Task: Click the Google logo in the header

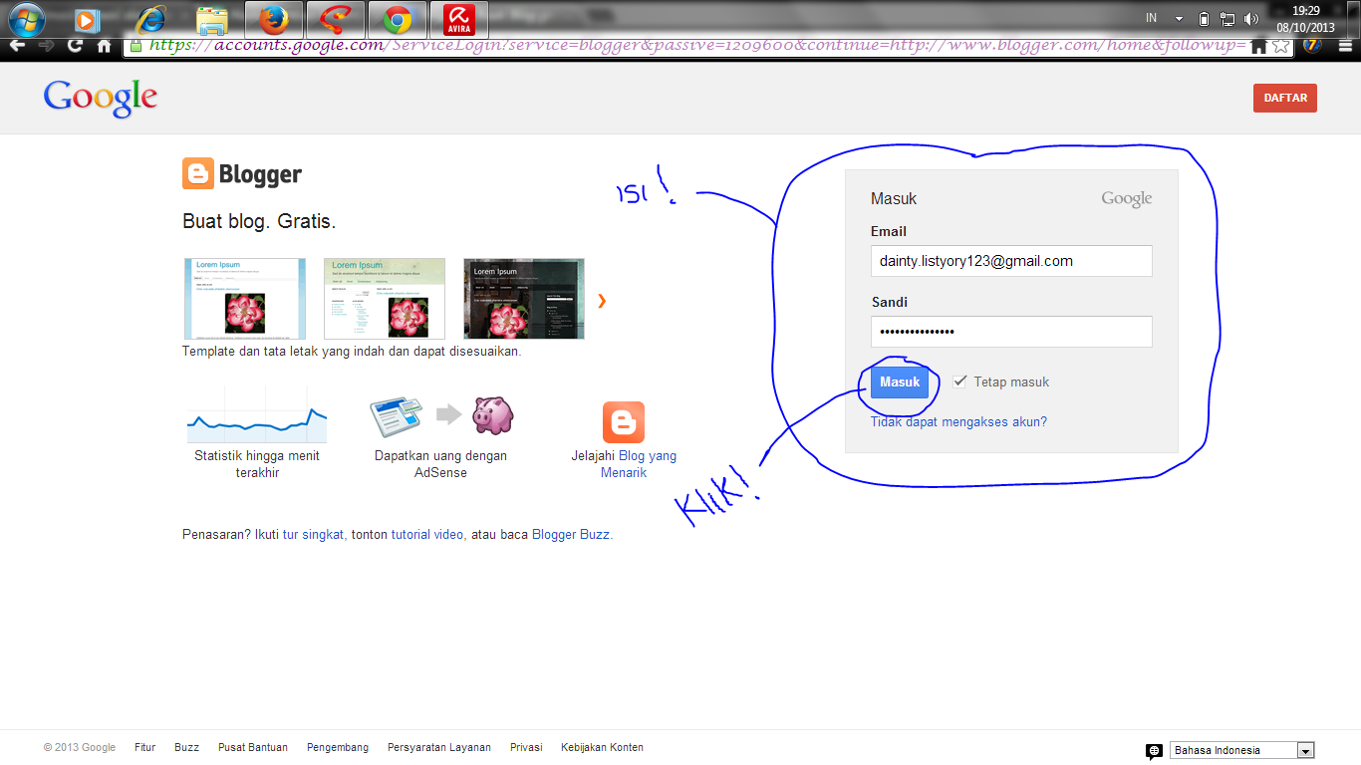Action: [x=101, y=99]
